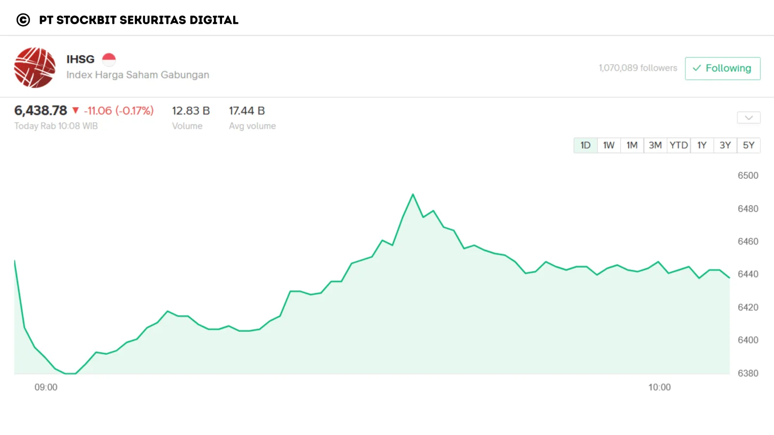Click the red down-triangle price change indicator

pos(75,111)
